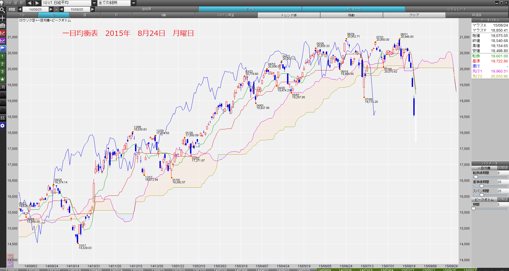Viewport: 509px width, 271px height.
Task: Click the camera screenshot icon
Action: pos(3,26)
